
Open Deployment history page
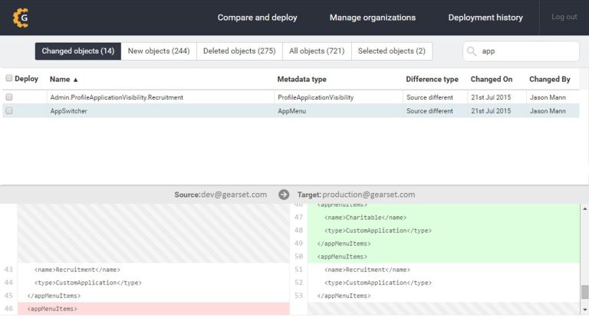point(485,18)
